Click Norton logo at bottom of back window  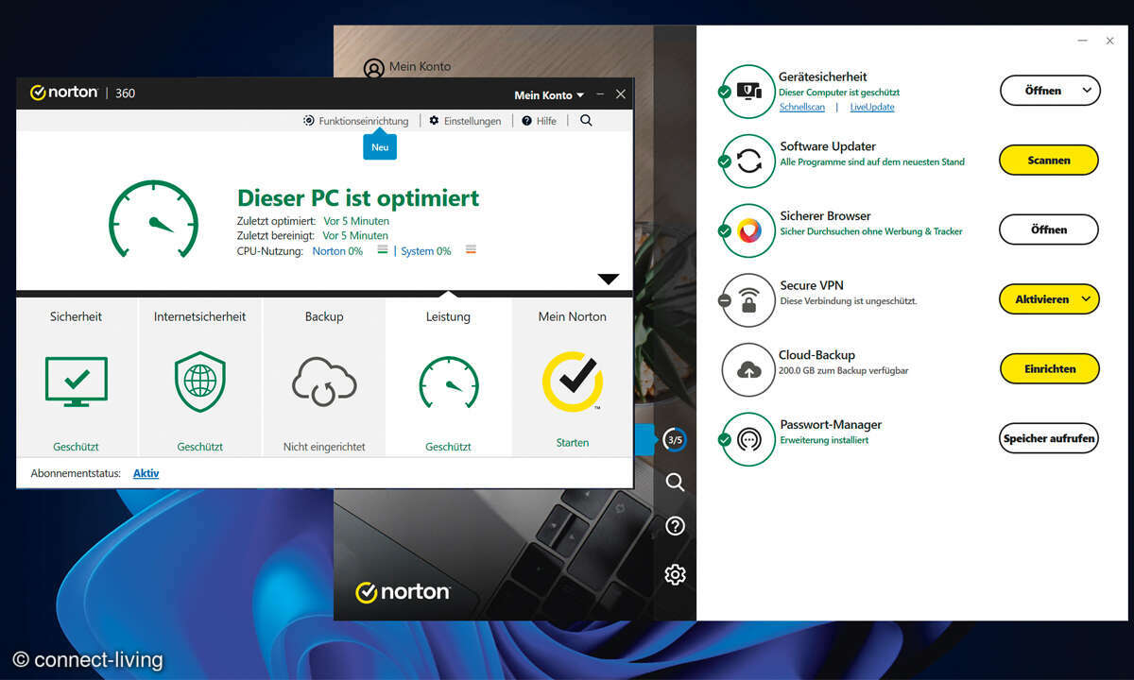pos(403,592)
